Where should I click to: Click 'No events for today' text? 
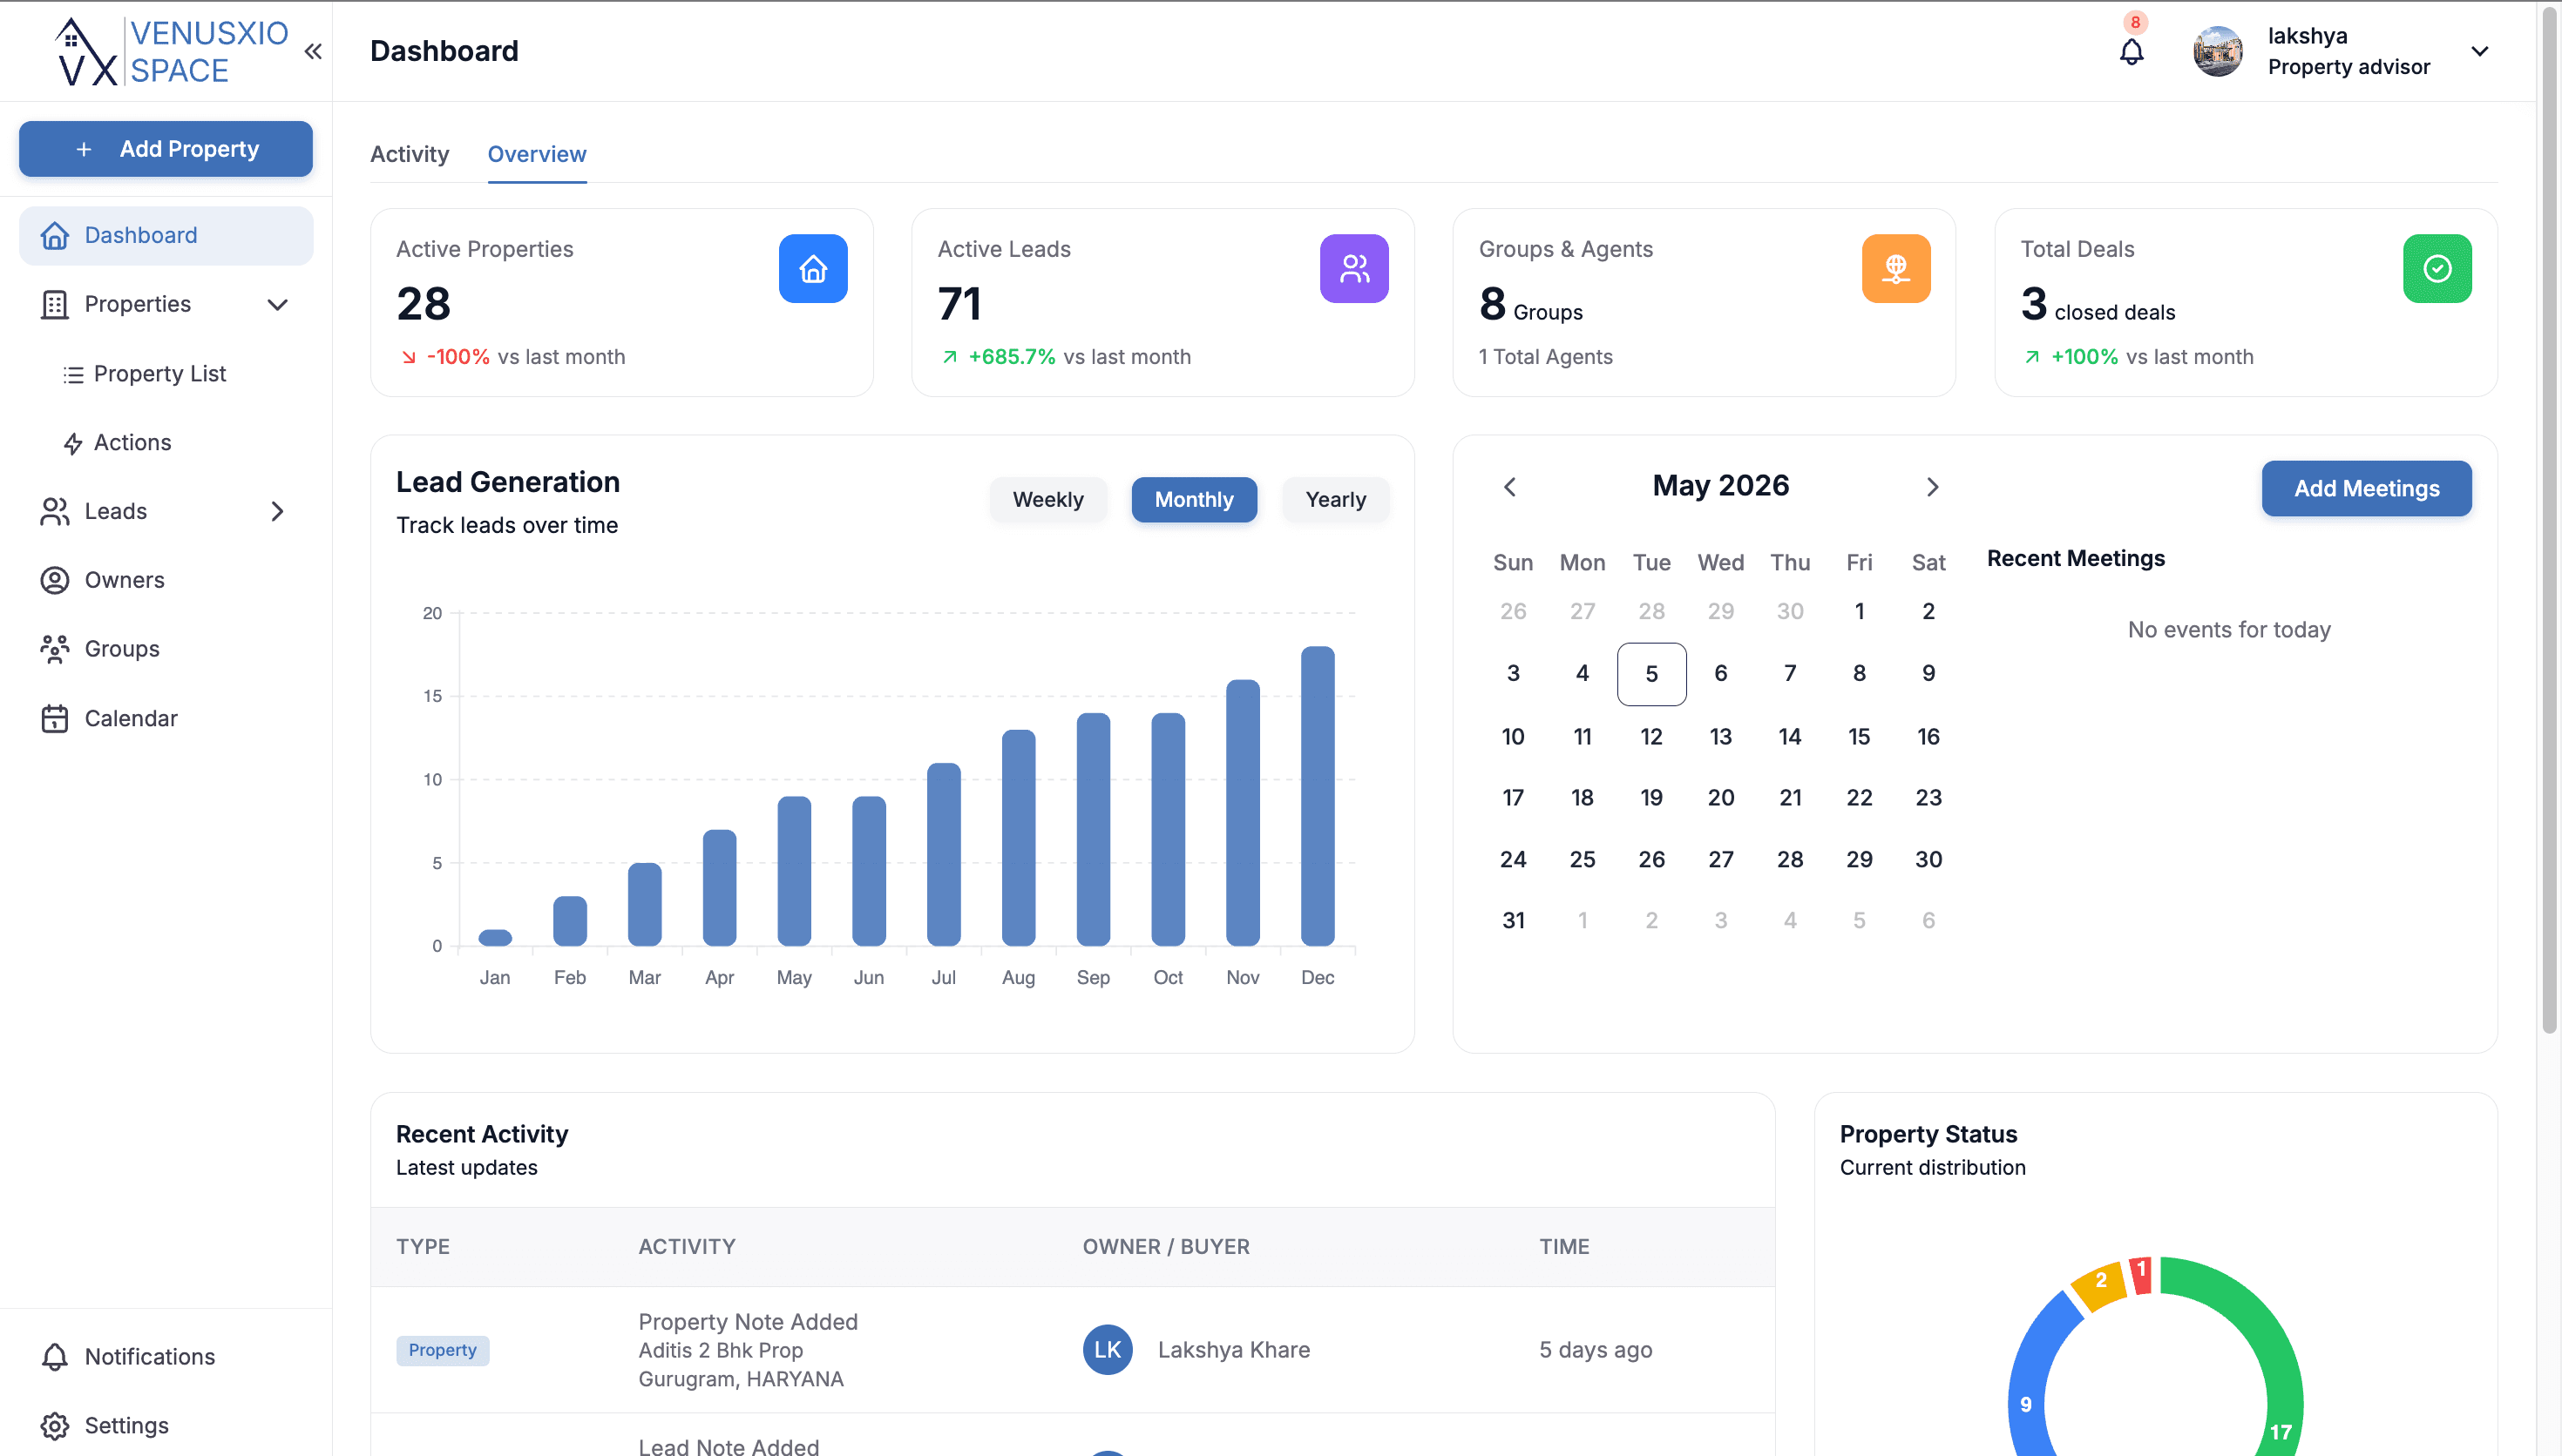[x=2229, y=630]
